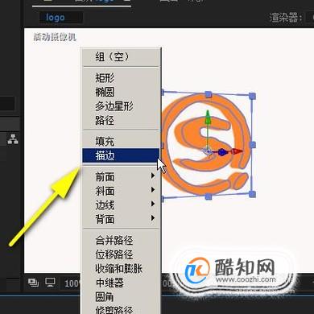Click the monitor icon in viewer bottom bar
The image size is (314, 314).
pyautogui.click(x=50, y=283)
